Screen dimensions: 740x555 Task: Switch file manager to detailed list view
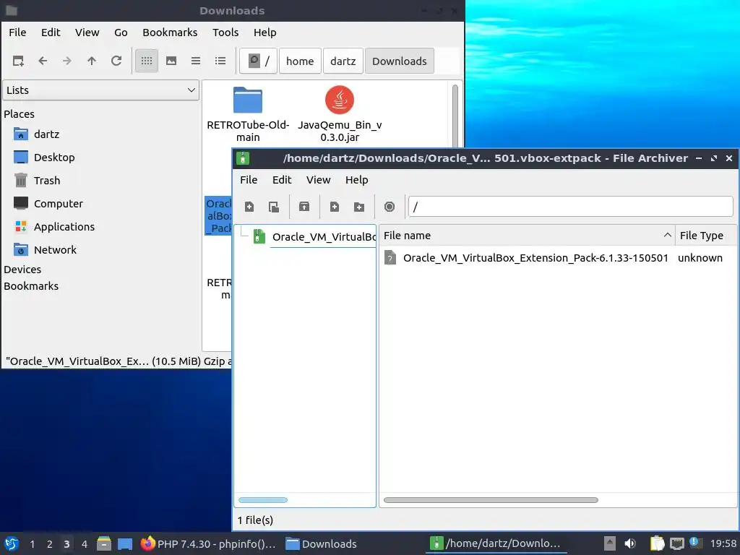pos(220,61)
